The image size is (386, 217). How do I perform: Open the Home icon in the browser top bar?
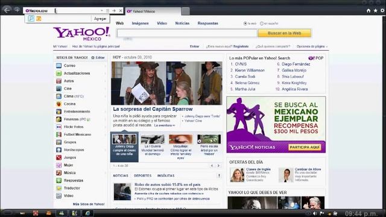[369, 11]
